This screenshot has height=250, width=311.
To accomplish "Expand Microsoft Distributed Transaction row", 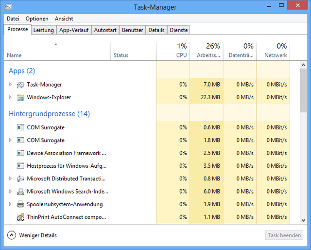I will pyautogui.click(x=10, y=179).
